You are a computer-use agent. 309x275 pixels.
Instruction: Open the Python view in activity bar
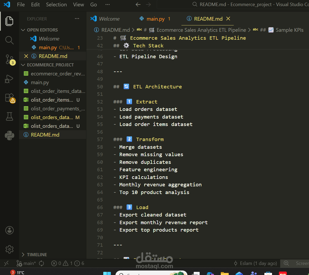coord(9,136)
